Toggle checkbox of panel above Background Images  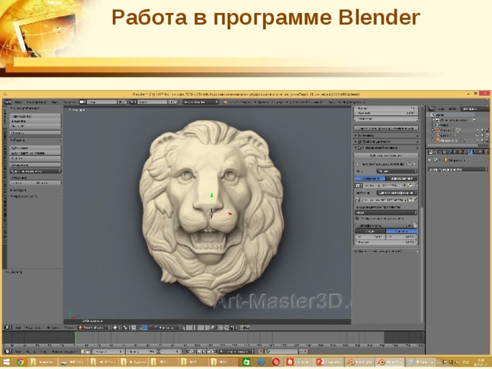[360, 141]
